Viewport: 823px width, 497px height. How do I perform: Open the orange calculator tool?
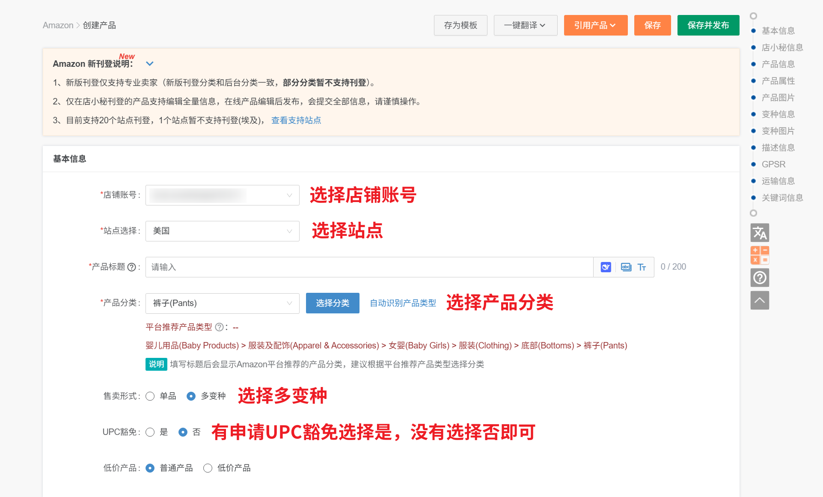coord(760,255)
